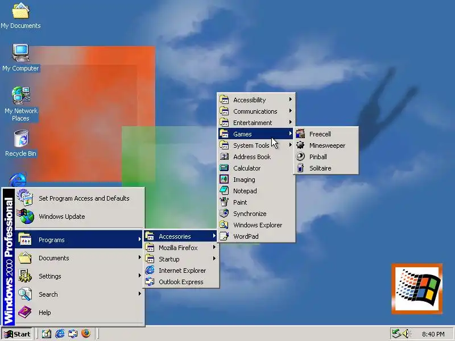Viewport: 455px width, 341px height.
Task: Click the network connection tray icon
Action: (396, 334)
